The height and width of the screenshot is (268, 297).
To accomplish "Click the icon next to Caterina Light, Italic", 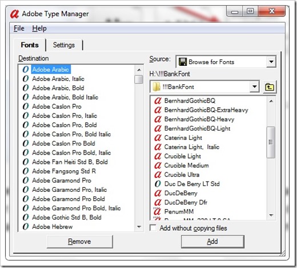I will [x=158, y=147].
